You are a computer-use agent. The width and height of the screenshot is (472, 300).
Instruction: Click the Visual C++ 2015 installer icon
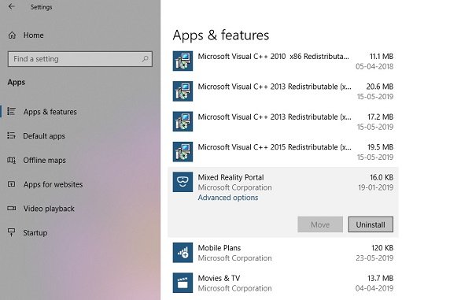pyautogui.click(x=183, y=152)
